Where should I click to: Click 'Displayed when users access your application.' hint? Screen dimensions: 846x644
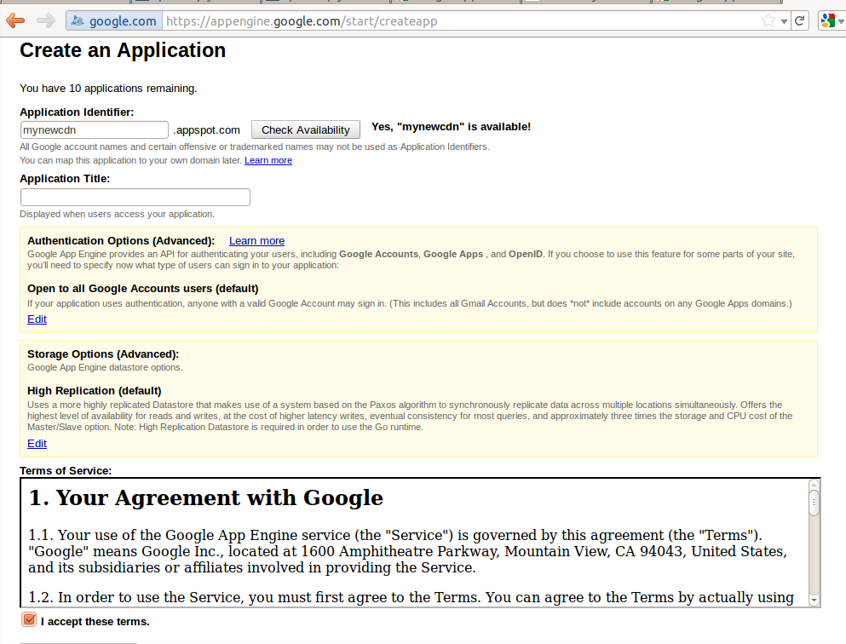tap(117, 214)
